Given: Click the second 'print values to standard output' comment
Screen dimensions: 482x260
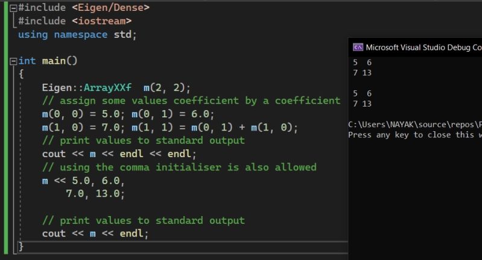Looking at the screenshot, I should pyautogui.click(x=143, y=220).
